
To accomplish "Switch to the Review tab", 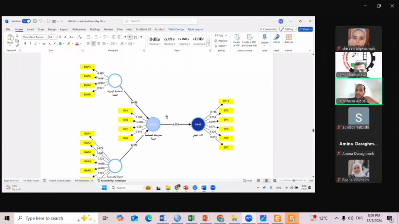I will [109, 29].
